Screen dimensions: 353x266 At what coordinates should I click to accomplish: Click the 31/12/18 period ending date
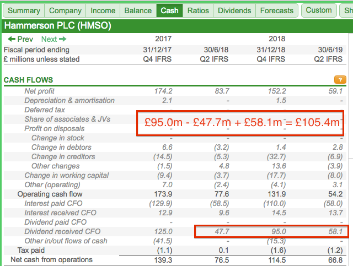[x=271, y=50]
